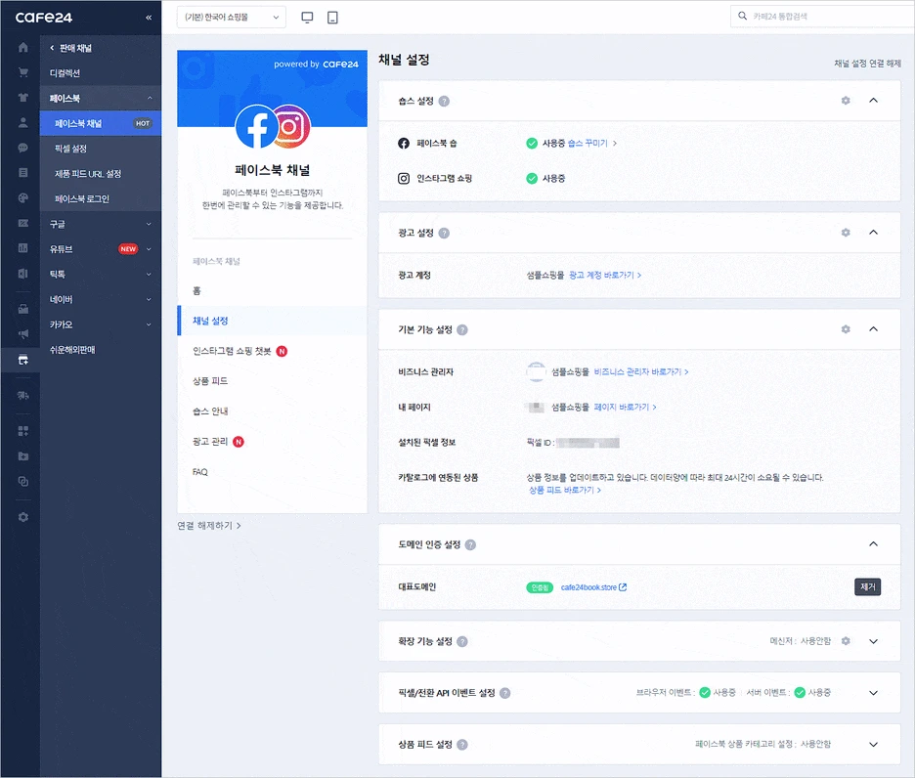Viewport: 915px width, 778px height.
Task: Open the toolbox icon in the sidebar
Action: point(22,309)
